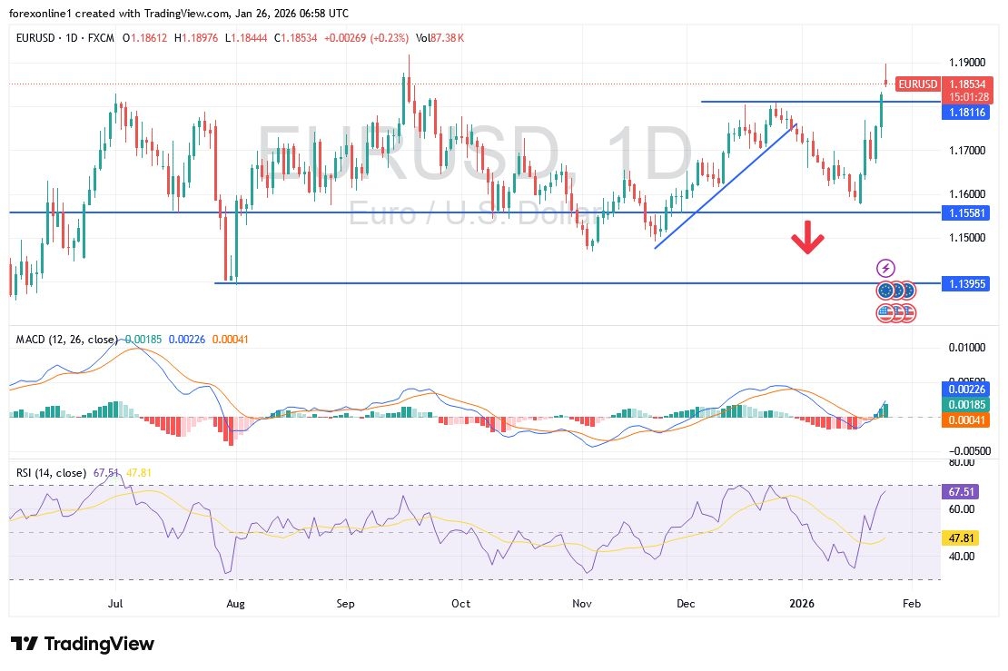Viewport: 1008px width, 671px height.
Task: Hide the Vol 87.38K value in the legend
Action: pyautogui.click(x=437, y=39)
